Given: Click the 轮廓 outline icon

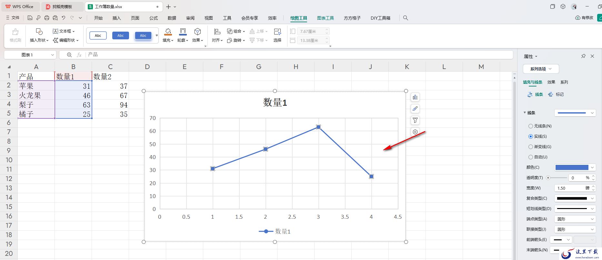Looking at the screenshot, I should [183, 32].
